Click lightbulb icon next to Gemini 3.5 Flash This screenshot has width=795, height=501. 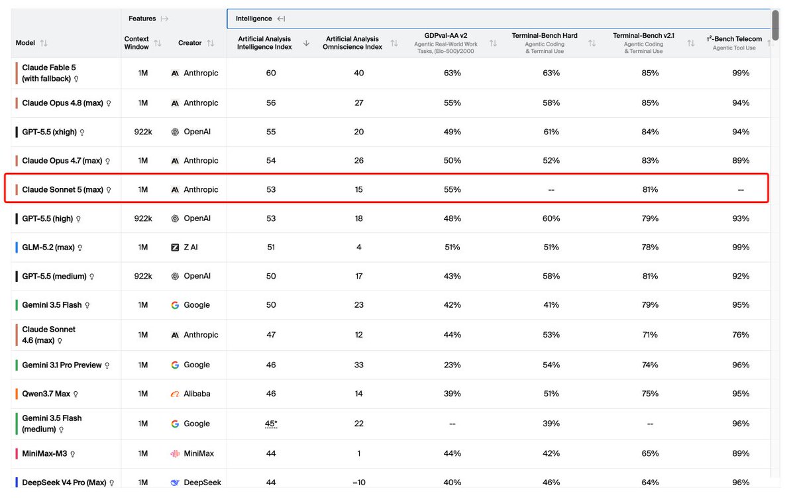(x=87, y=305)
